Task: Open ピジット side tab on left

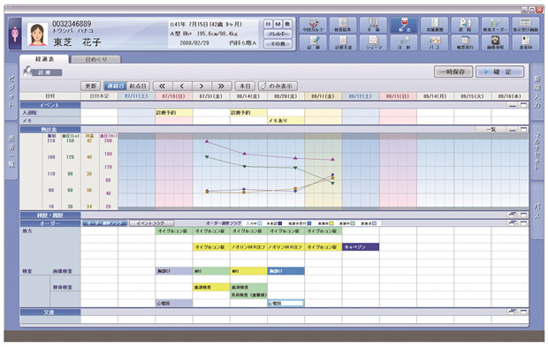Action: coord(11,93)
